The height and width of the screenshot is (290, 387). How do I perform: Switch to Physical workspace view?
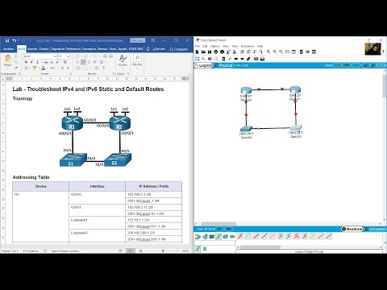[223, 65]
